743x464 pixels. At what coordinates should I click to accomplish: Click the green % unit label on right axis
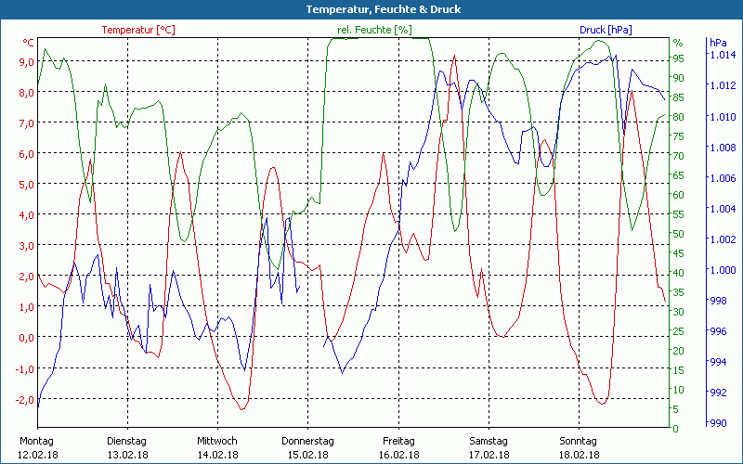pos(678,43)
